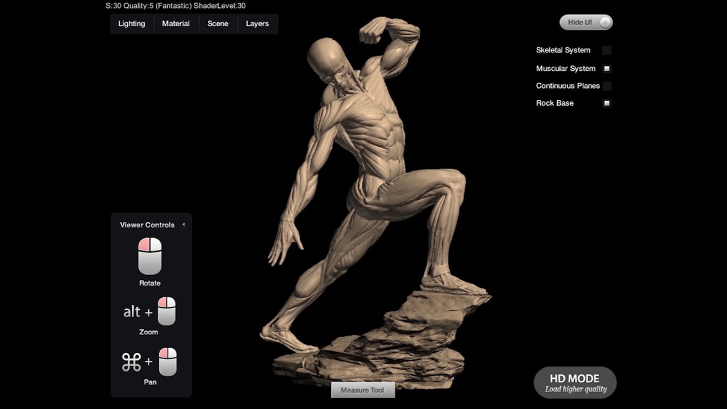727x409 pixels.
Task: Click the Continuous Planes label
Action: point(568,86)
